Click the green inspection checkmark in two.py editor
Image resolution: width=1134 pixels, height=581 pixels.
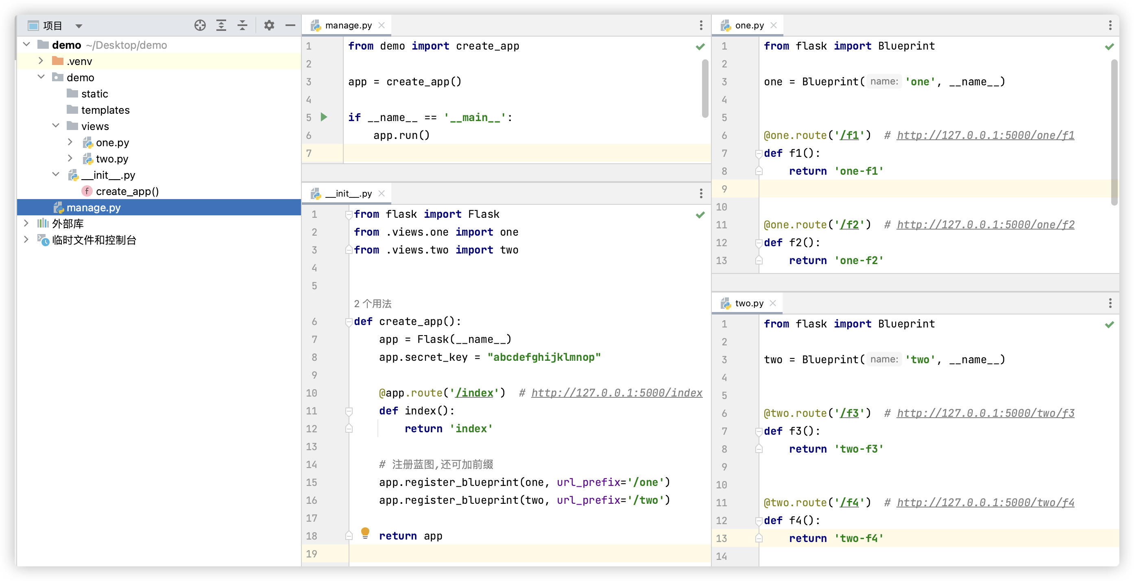(x=1109, y=325)
